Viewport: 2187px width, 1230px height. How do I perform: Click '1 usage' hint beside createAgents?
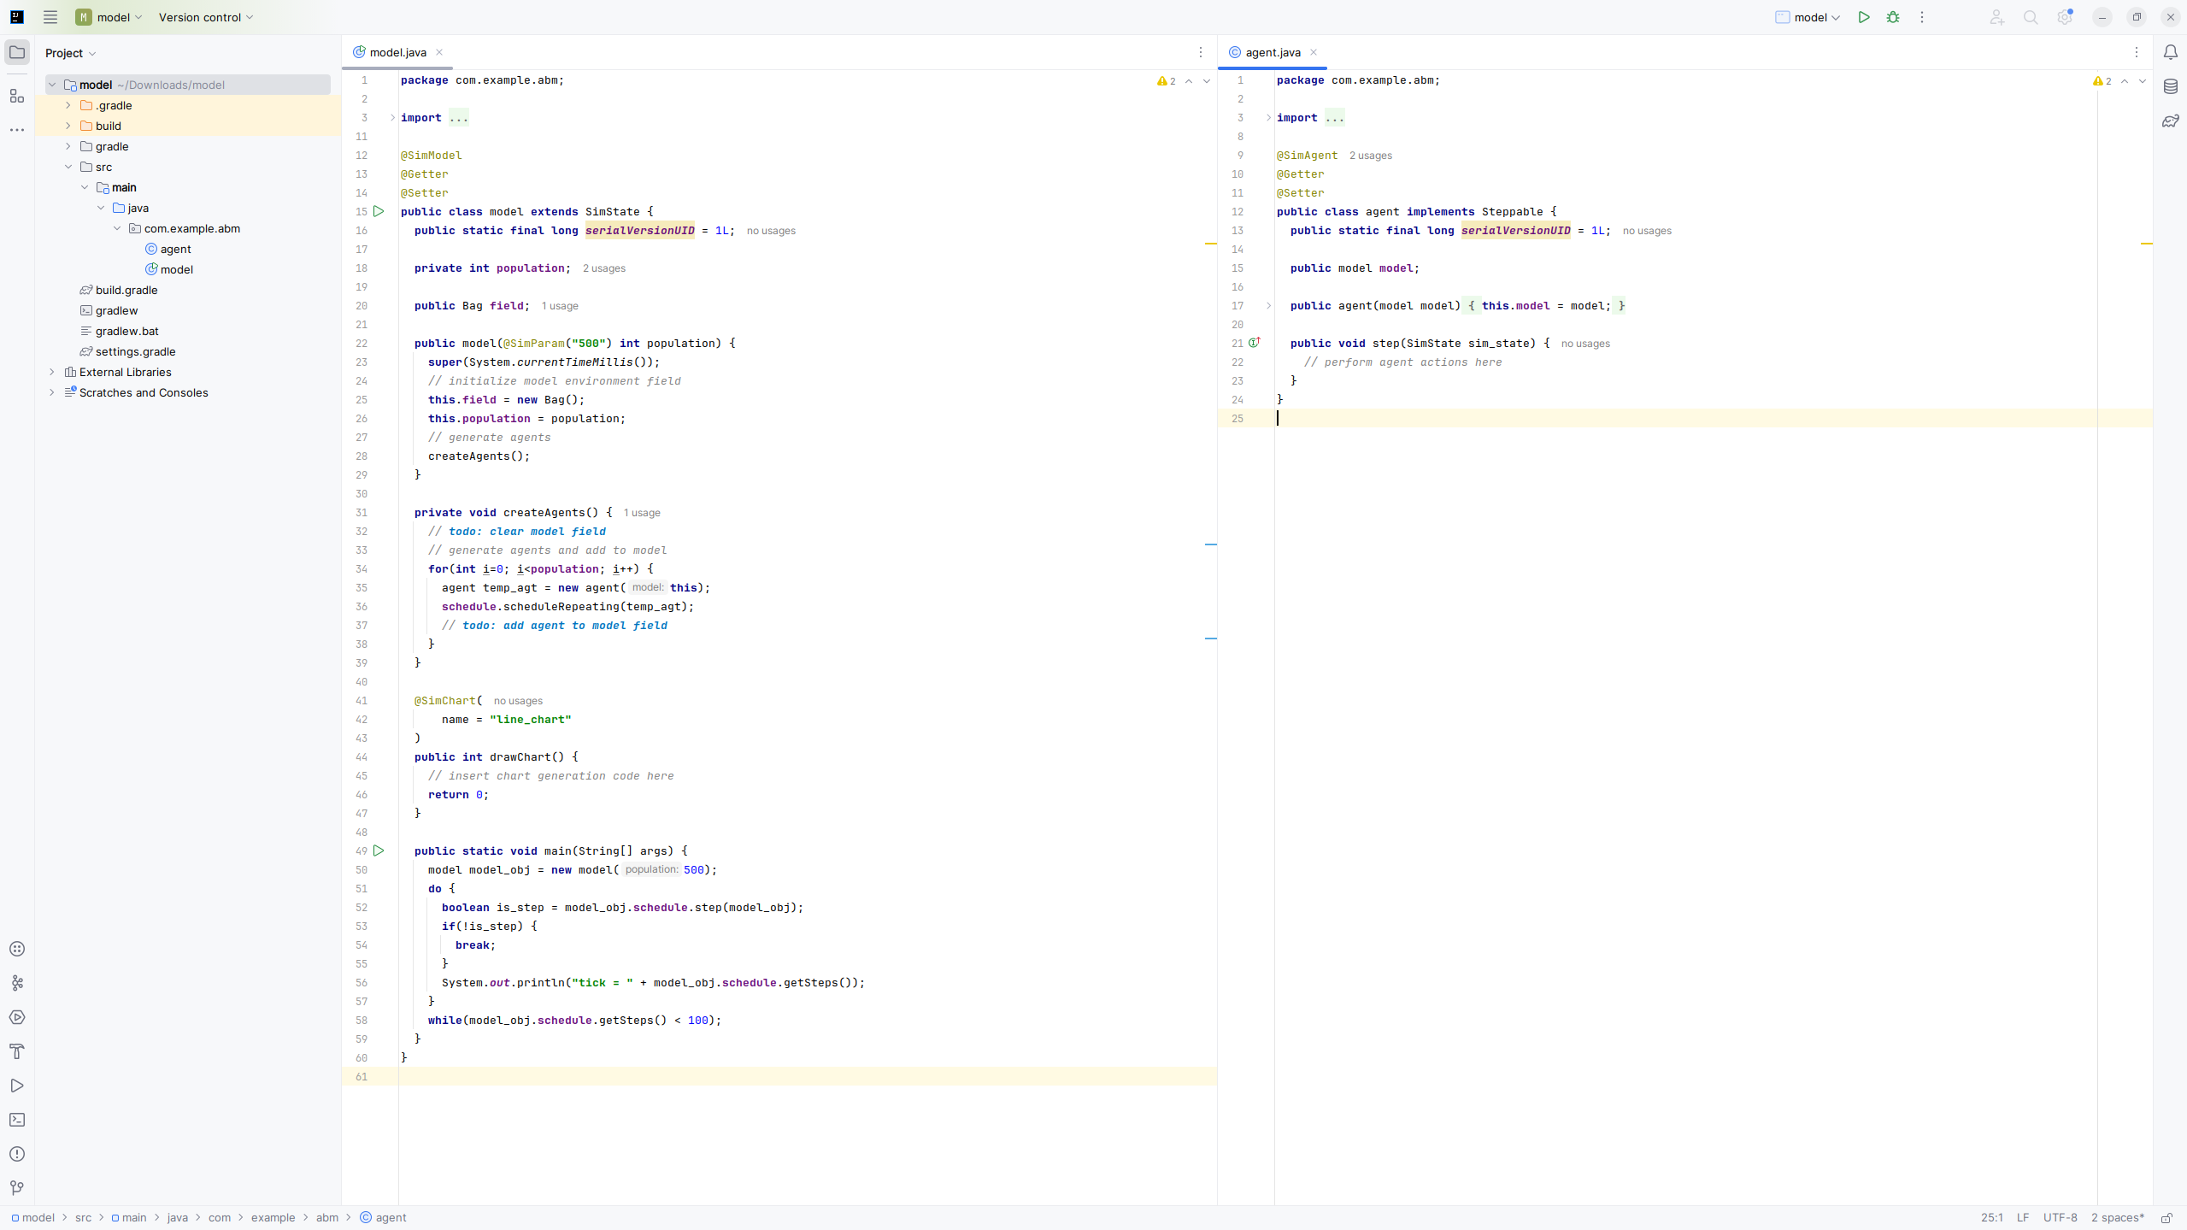642,513
